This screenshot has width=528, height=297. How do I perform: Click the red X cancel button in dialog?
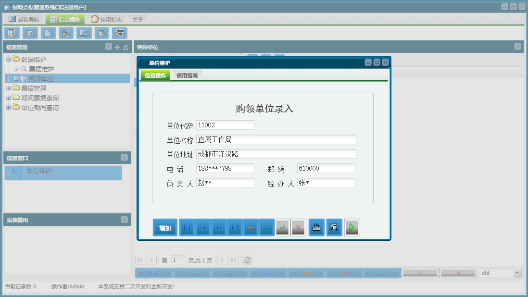click(298, 228)
